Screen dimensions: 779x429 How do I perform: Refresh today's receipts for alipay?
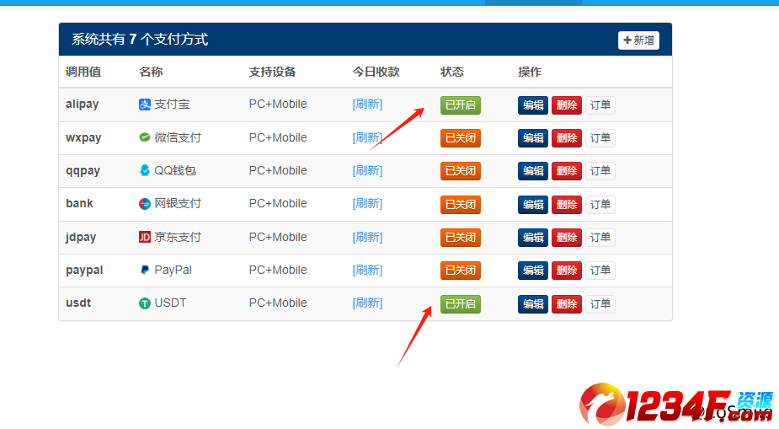368,105
